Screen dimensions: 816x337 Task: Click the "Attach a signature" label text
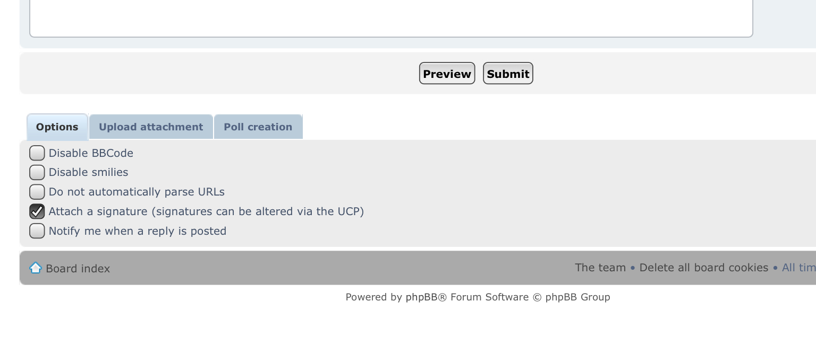pos(206,211)
